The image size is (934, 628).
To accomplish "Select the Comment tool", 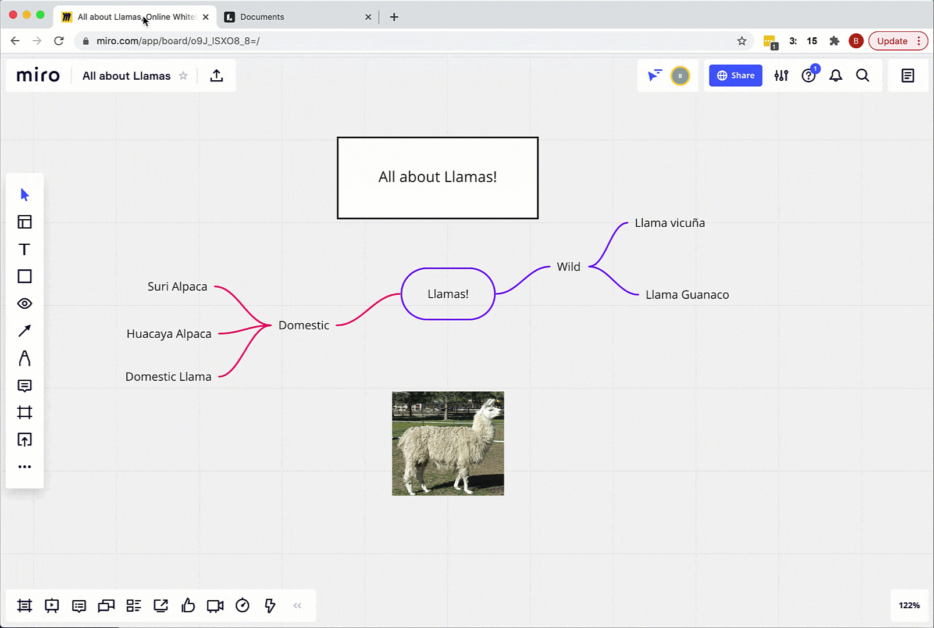I will [24, 386].
